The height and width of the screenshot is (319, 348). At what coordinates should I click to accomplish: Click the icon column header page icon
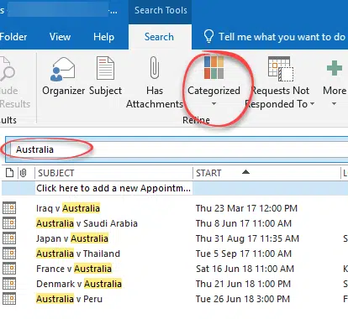(9, 173)
